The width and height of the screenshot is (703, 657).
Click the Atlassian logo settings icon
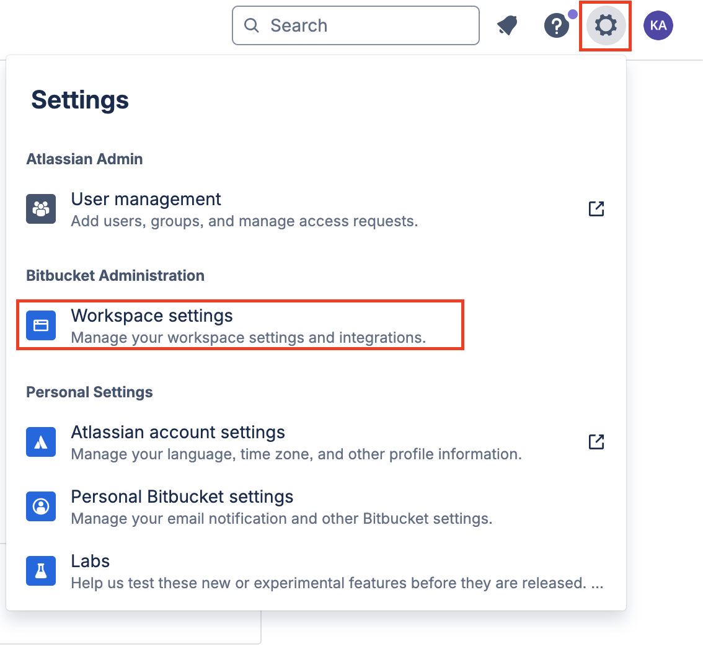pos(41,442)
